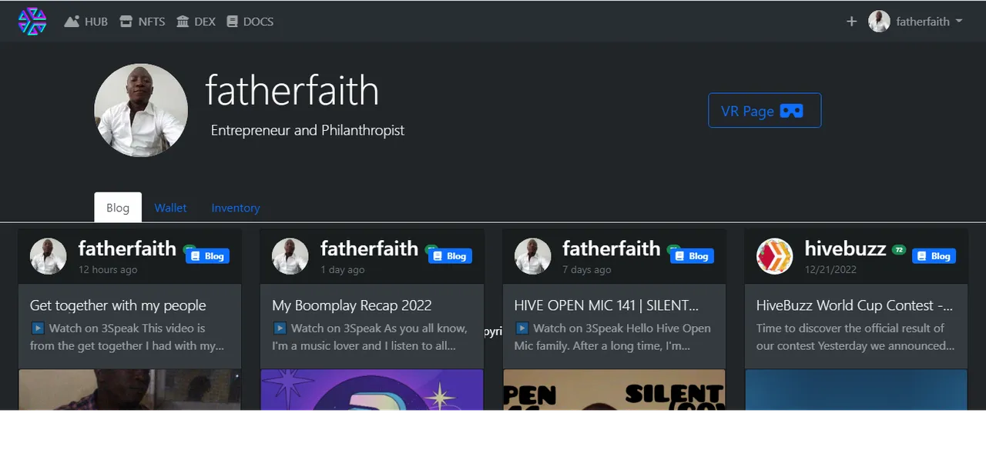
Task: Open the DOCS page
Action: pyautogui.click(x=250, y=22)
